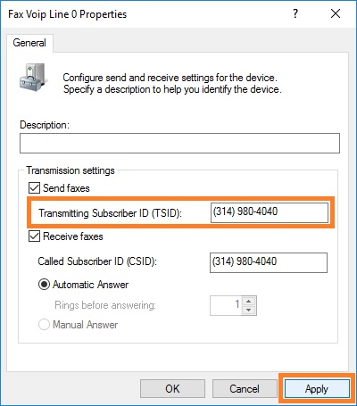Click the Rings before answering number box
The height and width of the screenshot is (406, 357).
click(226, 305)
